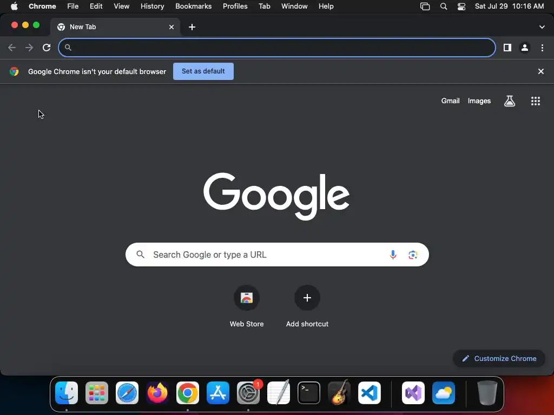
Task: Open the Window menu
Action: tap(294, 6)
